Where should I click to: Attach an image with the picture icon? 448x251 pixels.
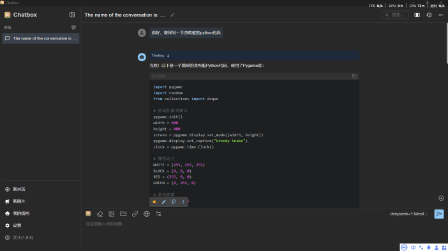pyautogui.click(x=112, y=213)
